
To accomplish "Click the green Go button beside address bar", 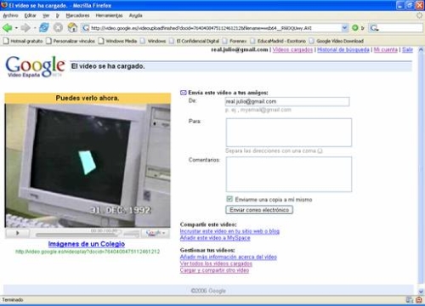I will click(x=354, y=28).
